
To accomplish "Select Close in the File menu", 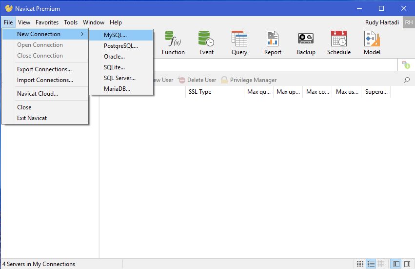I will tap(45, 107).
